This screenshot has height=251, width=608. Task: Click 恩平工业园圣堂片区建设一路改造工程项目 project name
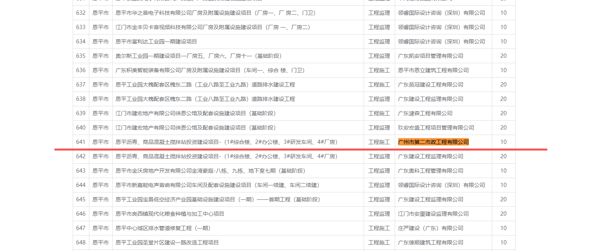(x=167, y=242)
